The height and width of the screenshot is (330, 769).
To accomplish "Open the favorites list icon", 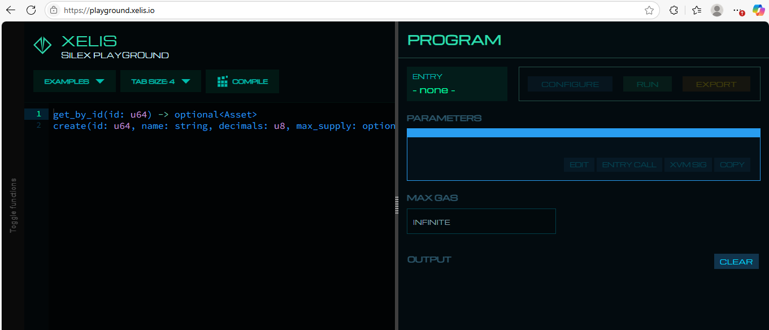I will pos(696,10).
